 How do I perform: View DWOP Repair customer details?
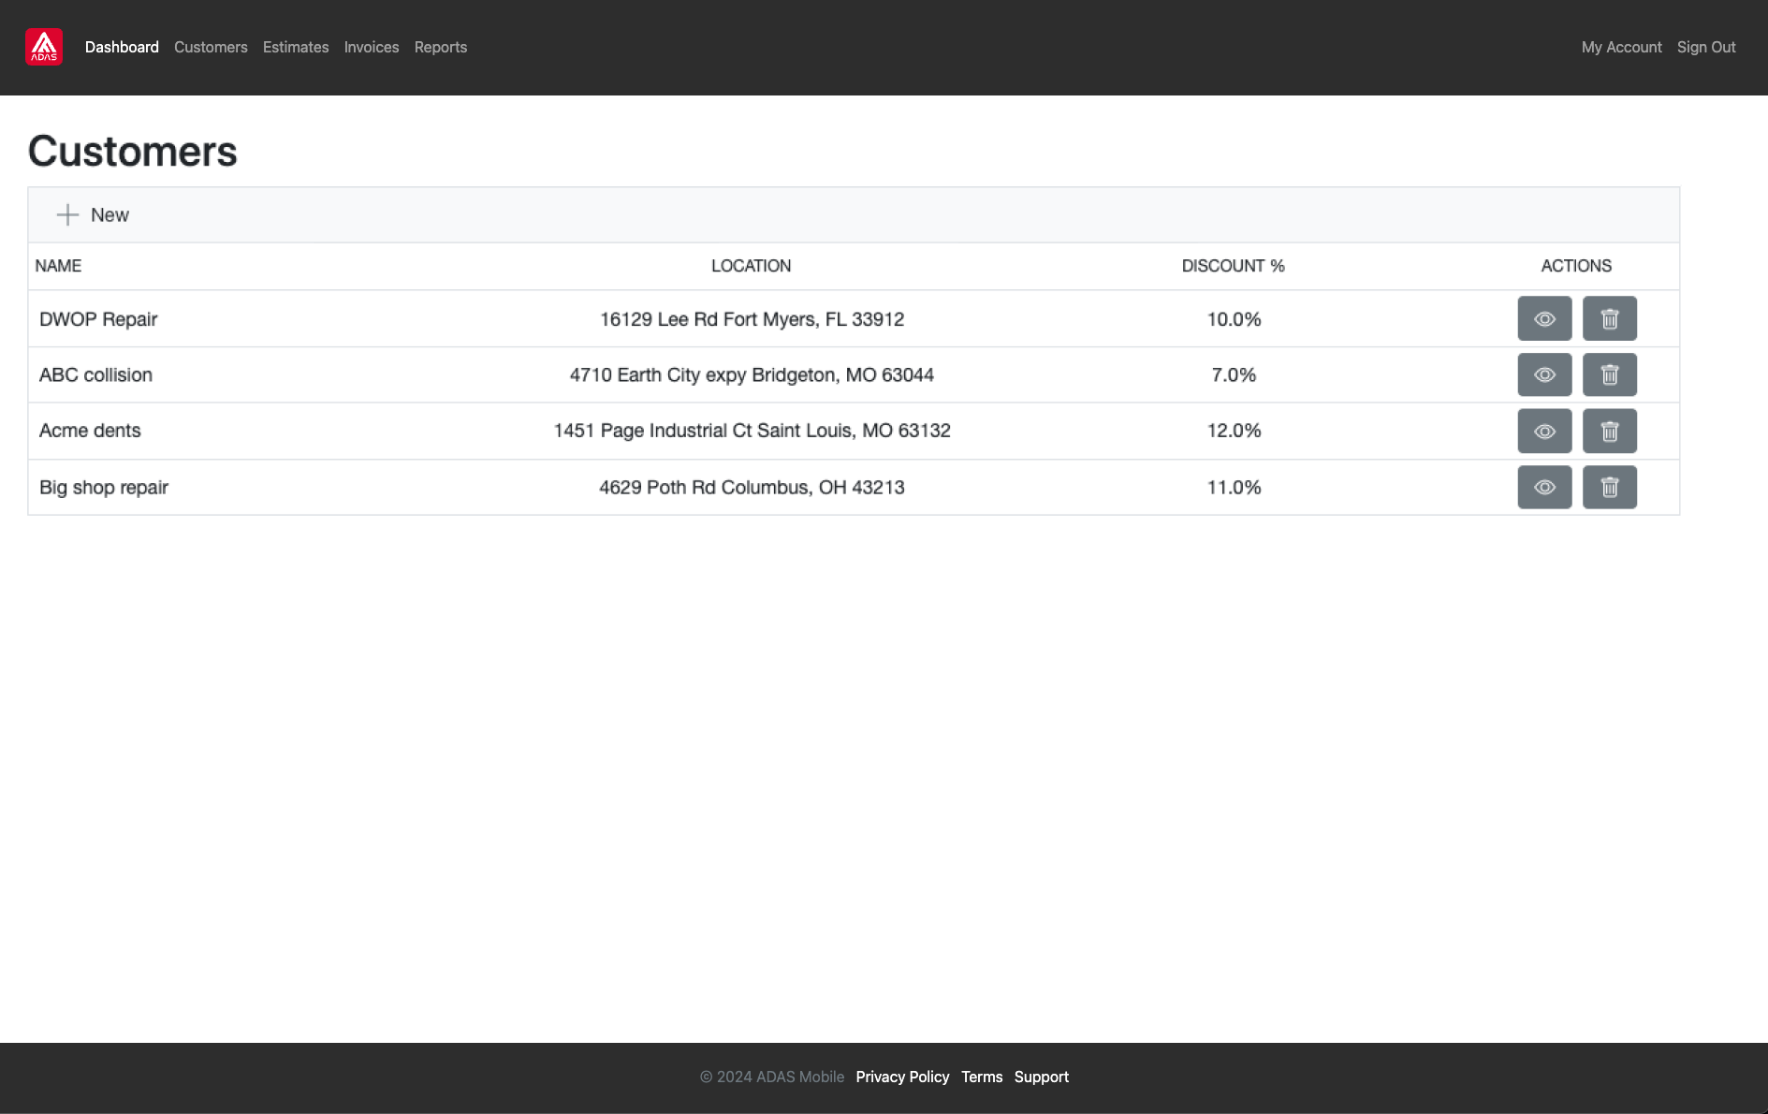pos(1544,319)
